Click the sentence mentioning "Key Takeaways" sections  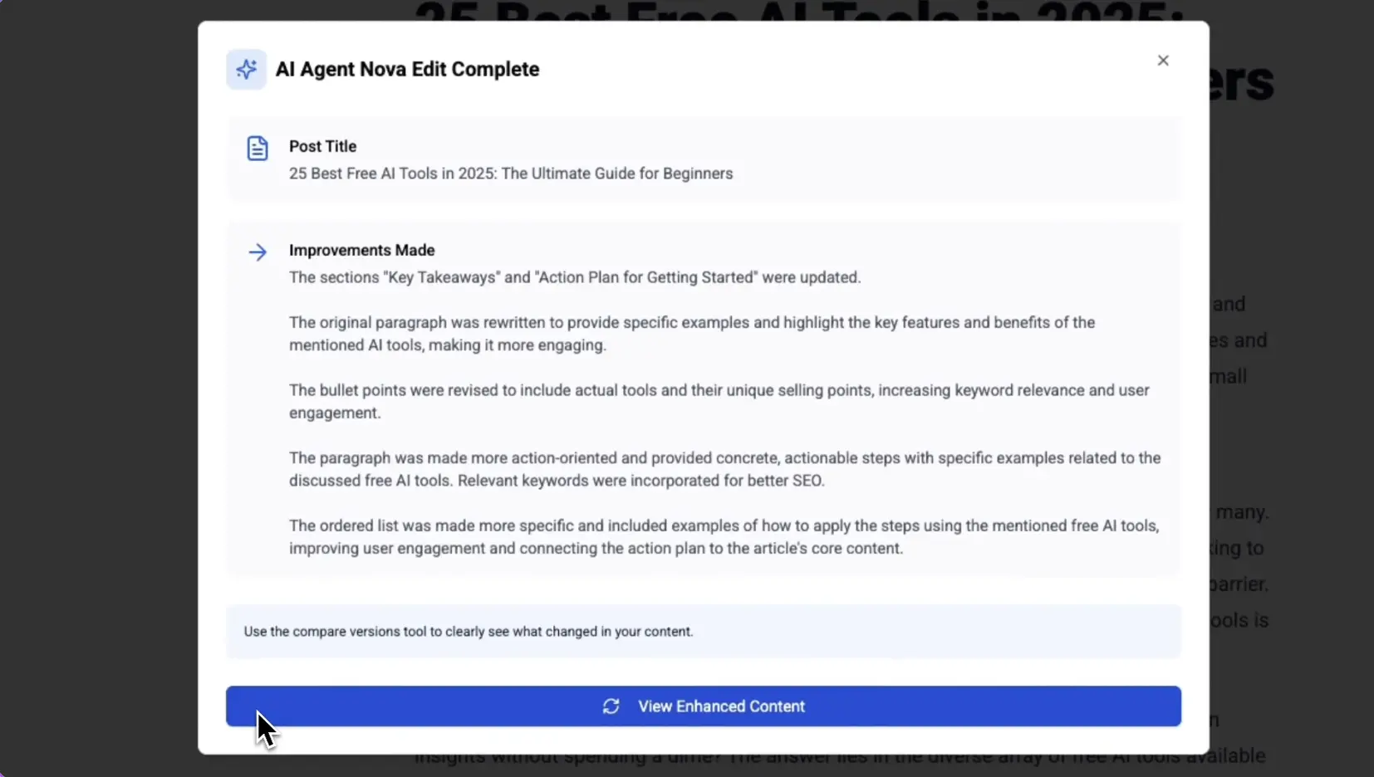(x=574, y=277)
